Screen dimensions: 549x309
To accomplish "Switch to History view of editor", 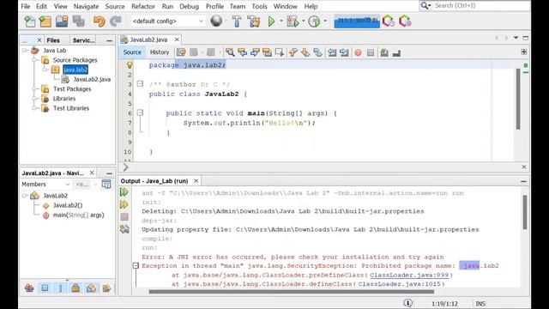I will pos(160,52).
